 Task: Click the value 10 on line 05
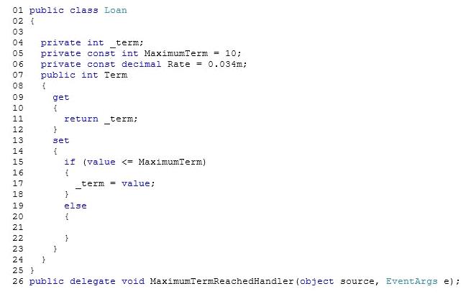[x=231, y=53]
